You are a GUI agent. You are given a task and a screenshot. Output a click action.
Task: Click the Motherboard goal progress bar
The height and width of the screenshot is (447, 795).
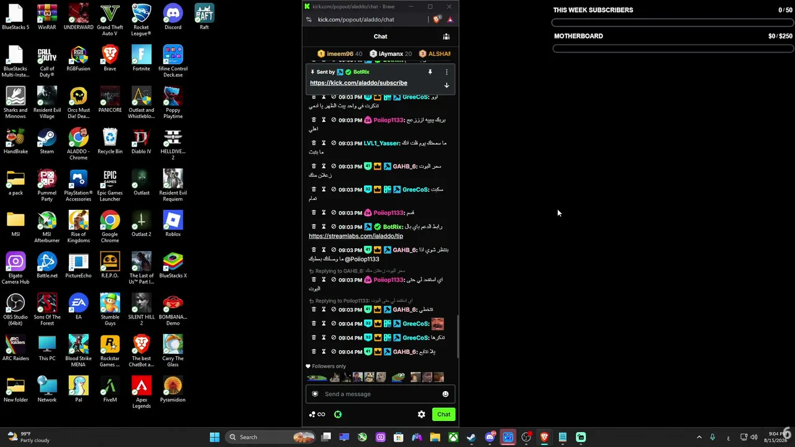pos(672,49)
